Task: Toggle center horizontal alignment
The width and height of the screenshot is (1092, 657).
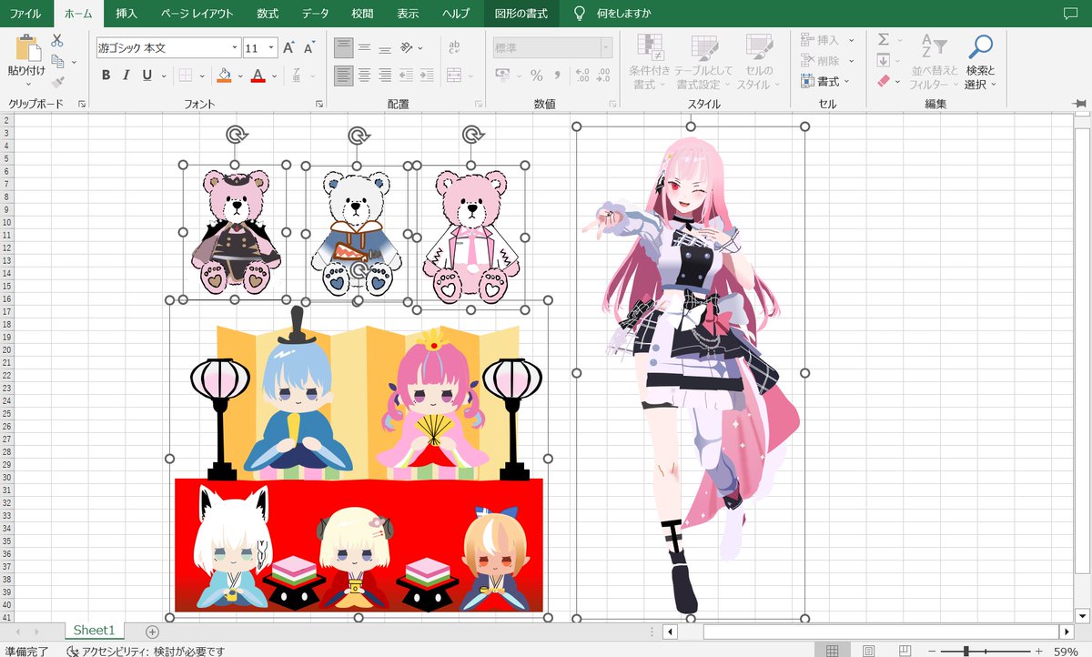Action: [x=364, y=76]
